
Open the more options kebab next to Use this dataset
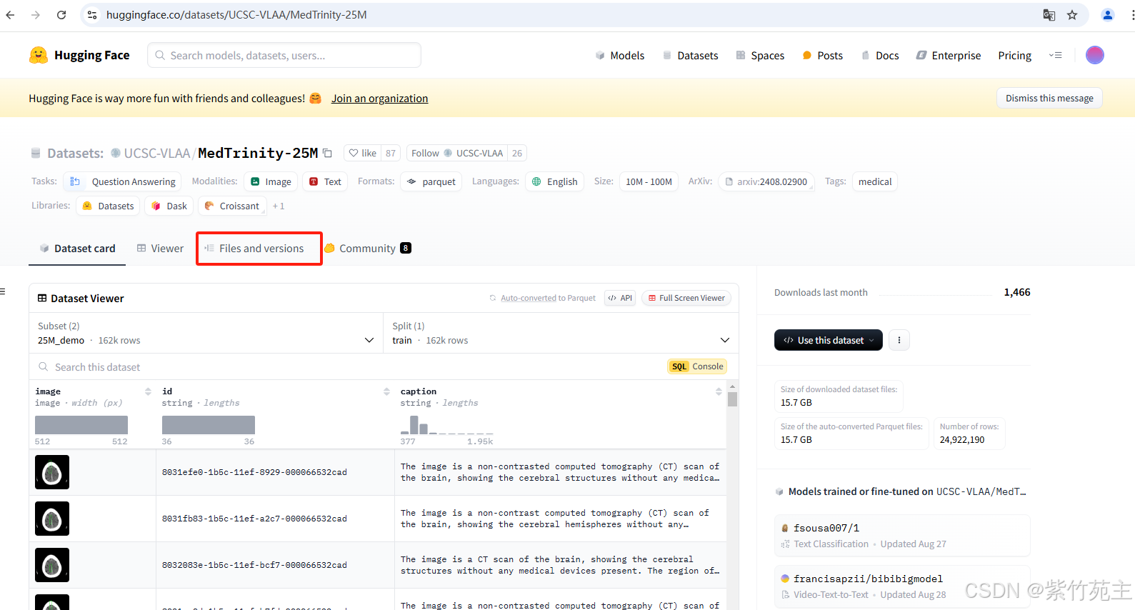899,340
